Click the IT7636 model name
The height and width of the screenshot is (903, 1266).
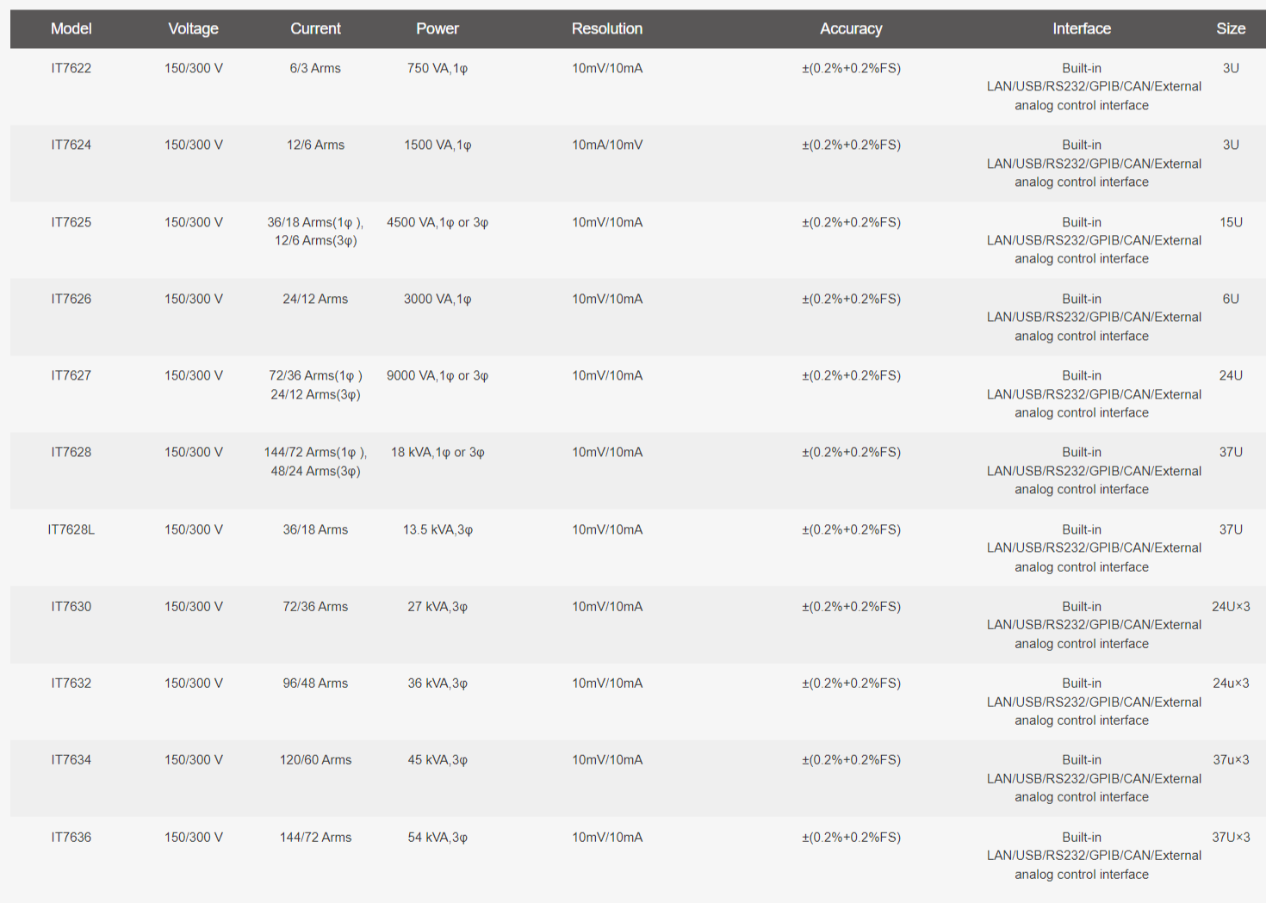pos(71,837)
